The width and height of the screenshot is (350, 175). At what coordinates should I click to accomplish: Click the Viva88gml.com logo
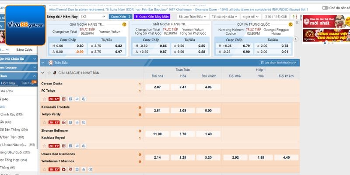[x=25, y=25]
